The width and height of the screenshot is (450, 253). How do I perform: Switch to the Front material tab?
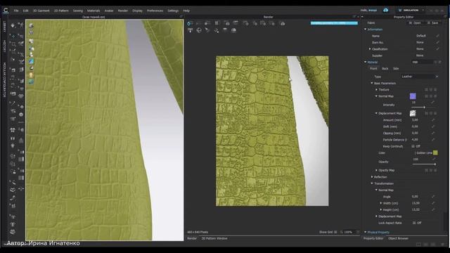click(x=373, y=69)
